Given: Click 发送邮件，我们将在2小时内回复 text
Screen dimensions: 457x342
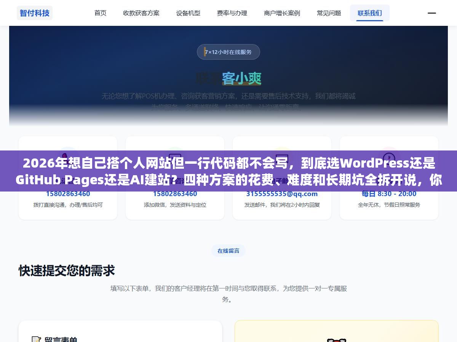Looking at the screenshot, I should [x=282, y=205].
